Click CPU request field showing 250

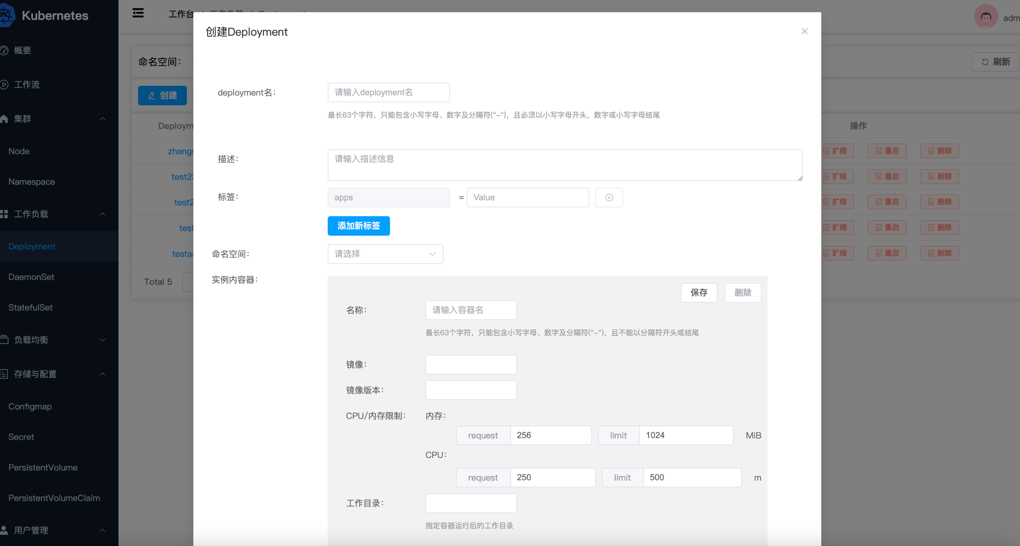553,477
